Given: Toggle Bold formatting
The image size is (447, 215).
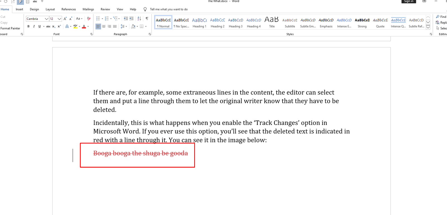Looking at the screenshot, I should pyautogui.click(x=28, y=26).
